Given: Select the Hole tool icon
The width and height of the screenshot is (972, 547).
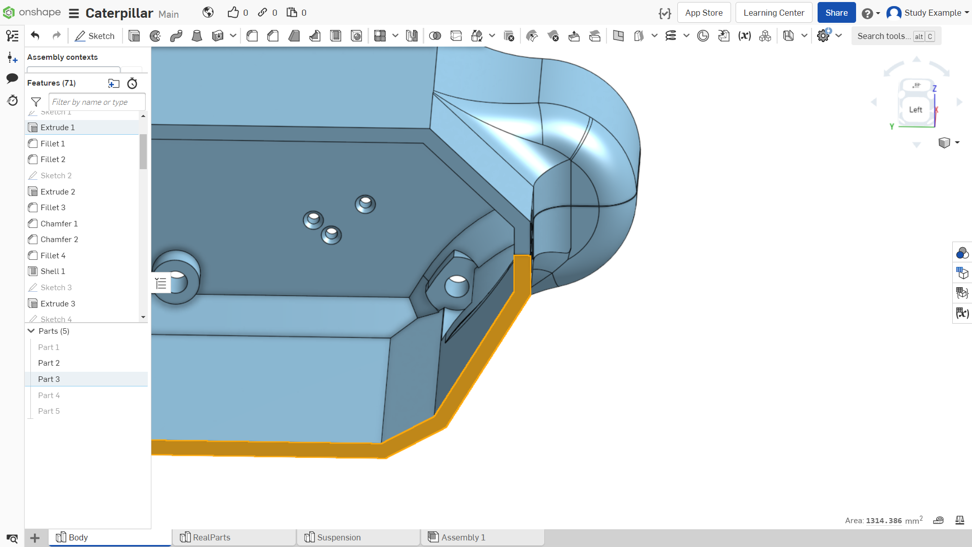Looking at the screenshot, I should click(356, 36).
